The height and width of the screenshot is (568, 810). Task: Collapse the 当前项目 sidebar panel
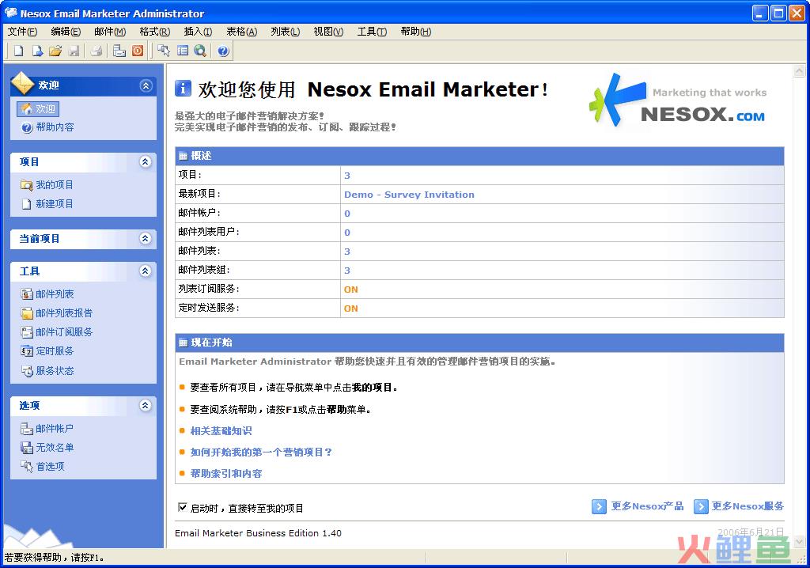[x=146, y=238]
